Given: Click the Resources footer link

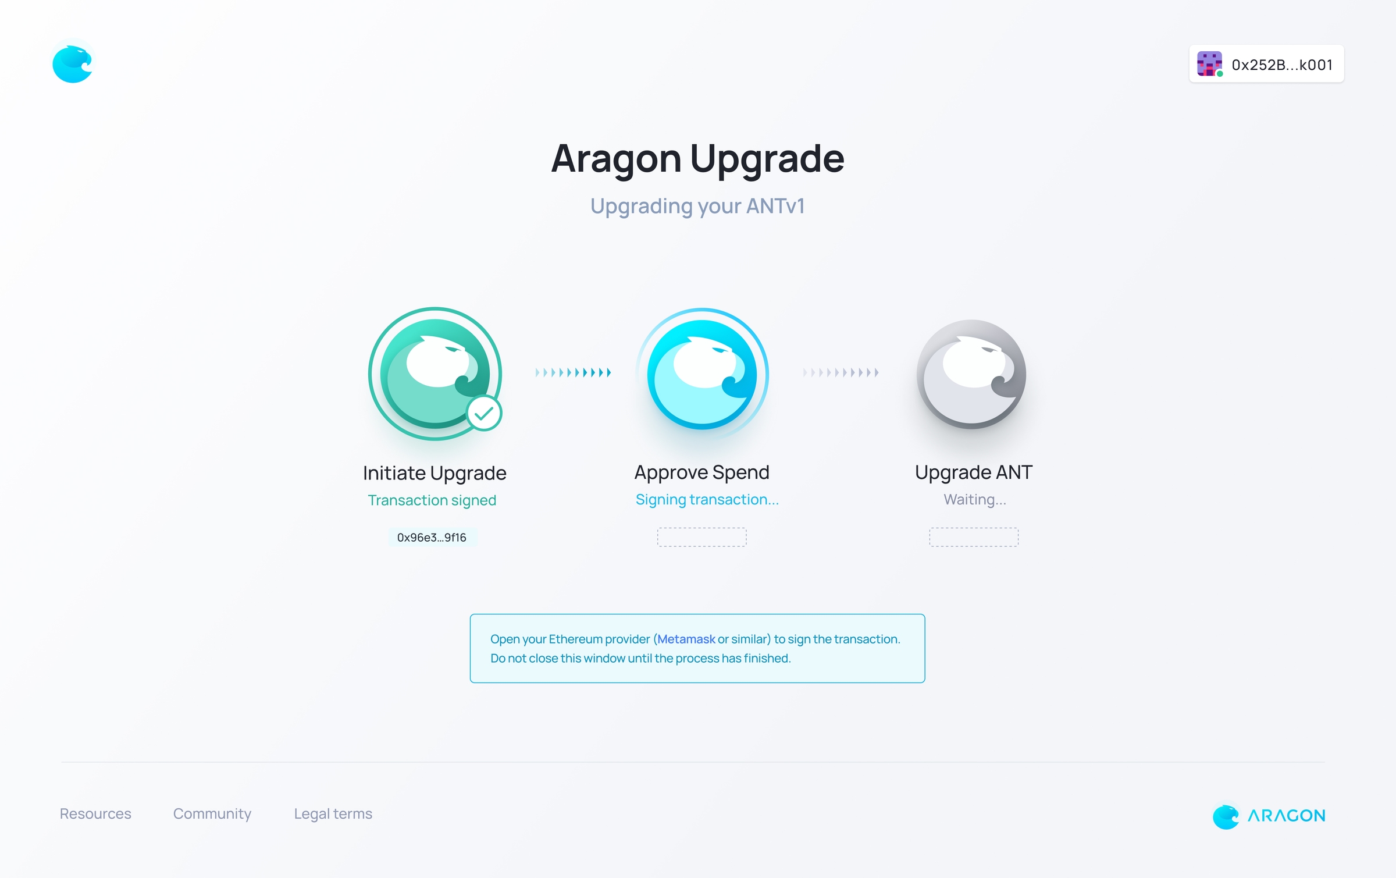Looking at the screenshot, I should coord(96,812).
